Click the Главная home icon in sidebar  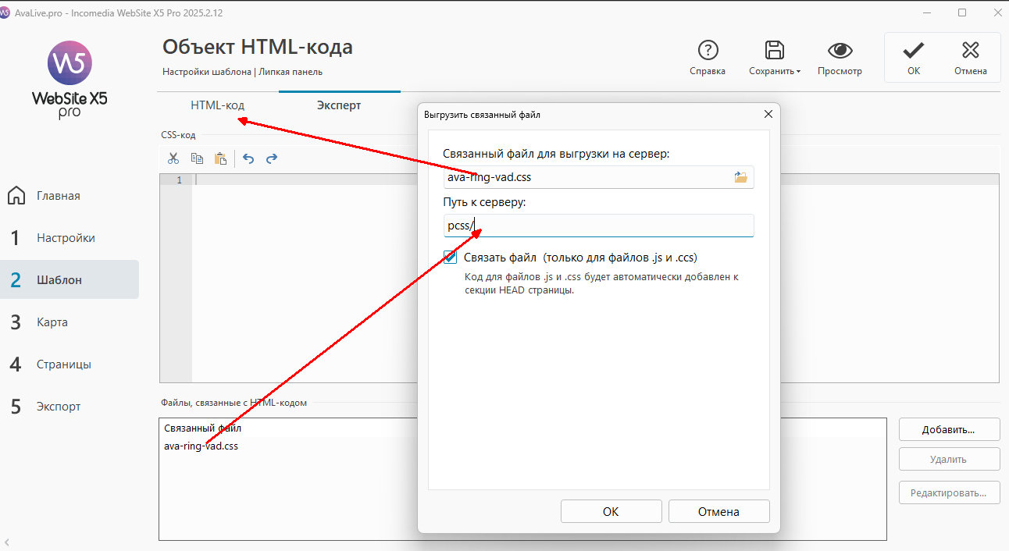coord(16,196)
